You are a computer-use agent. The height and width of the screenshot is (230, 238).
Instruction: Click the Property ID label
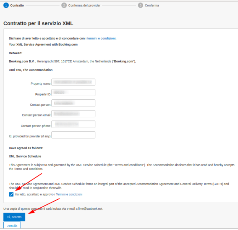[x=43, y=94]
